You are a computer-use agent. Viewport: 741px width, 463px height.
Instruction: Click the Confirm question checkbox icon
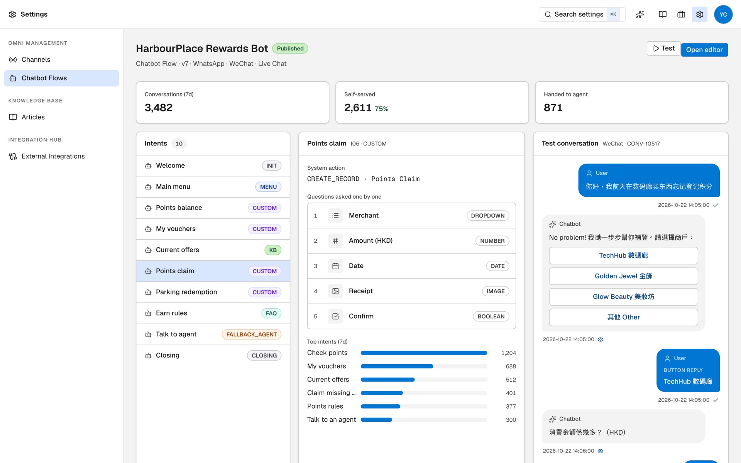point(335,316)
